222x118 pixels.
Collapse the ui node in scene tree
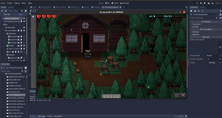[3, 24]
